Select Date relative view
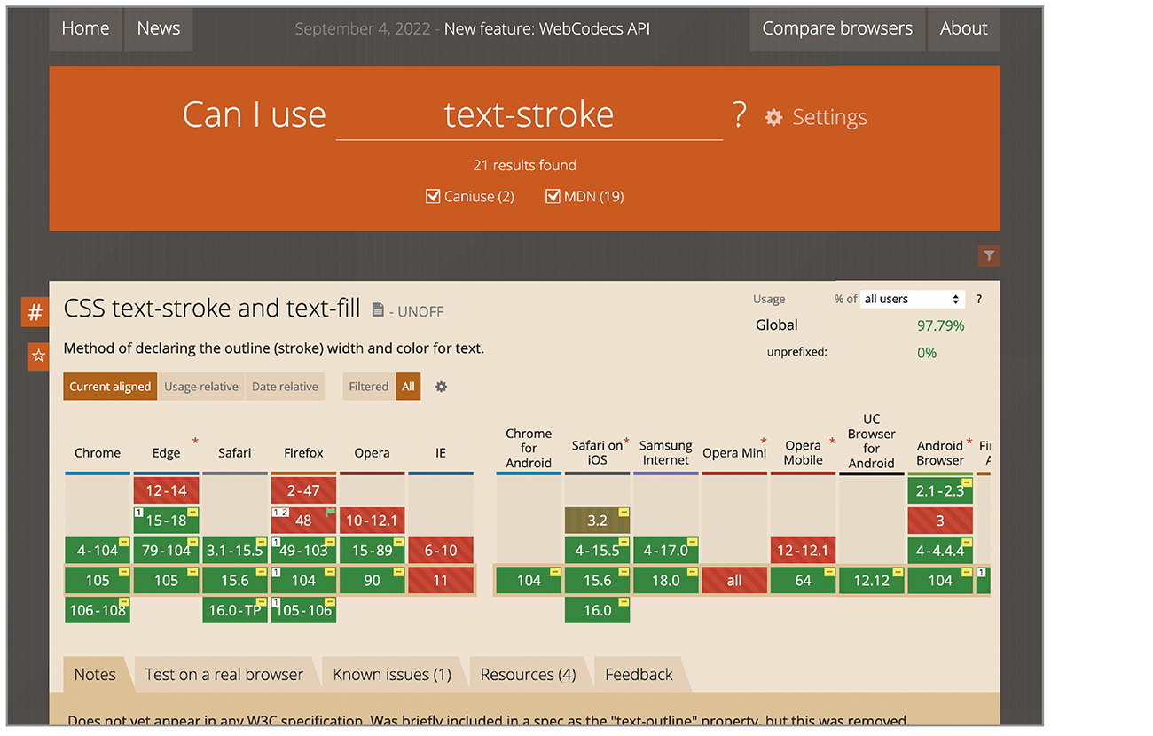This screenshot has width=1153, height=736. point(285,387)
